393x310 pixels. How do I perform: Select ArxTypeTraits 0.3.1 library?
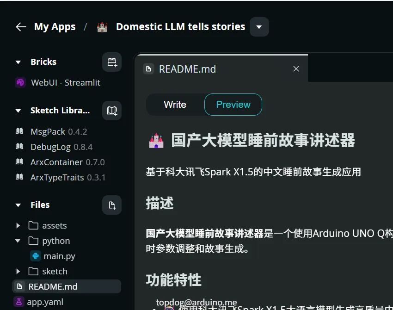tap(68, 177)
